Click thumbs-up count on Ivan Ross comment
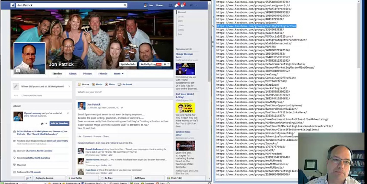The width and height of the screenshot is (367, 184). point(110,173)
